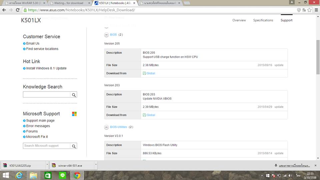Click the volume icon in system tray

[x=290, y=176]
